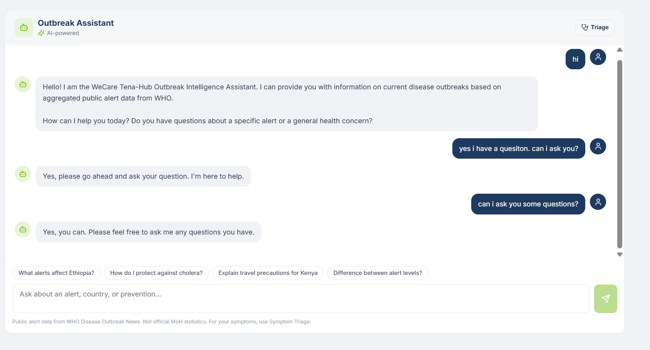Click the AI-powered sparkle icon
The width and height of the screenshot is (650, 350).
pos(41,33)
